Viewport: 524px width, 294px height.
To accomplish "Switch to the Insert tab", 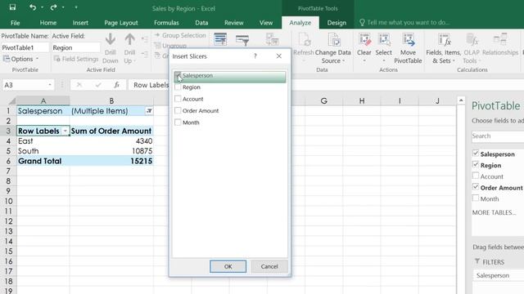I will [x=80, y=23].
